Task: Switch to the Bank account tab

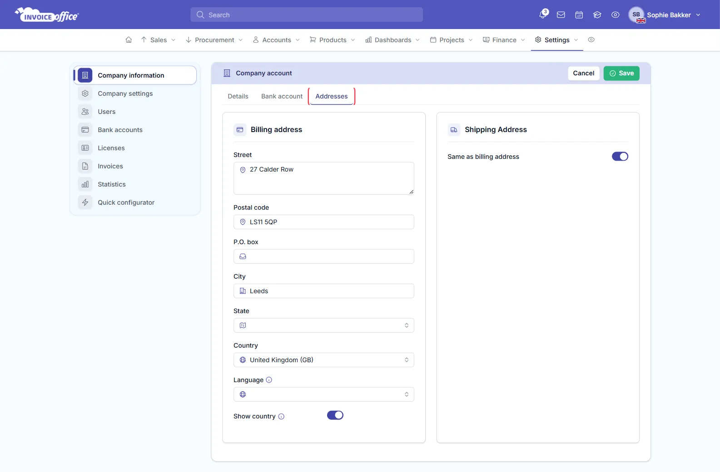Action: [x=282, y=96]
